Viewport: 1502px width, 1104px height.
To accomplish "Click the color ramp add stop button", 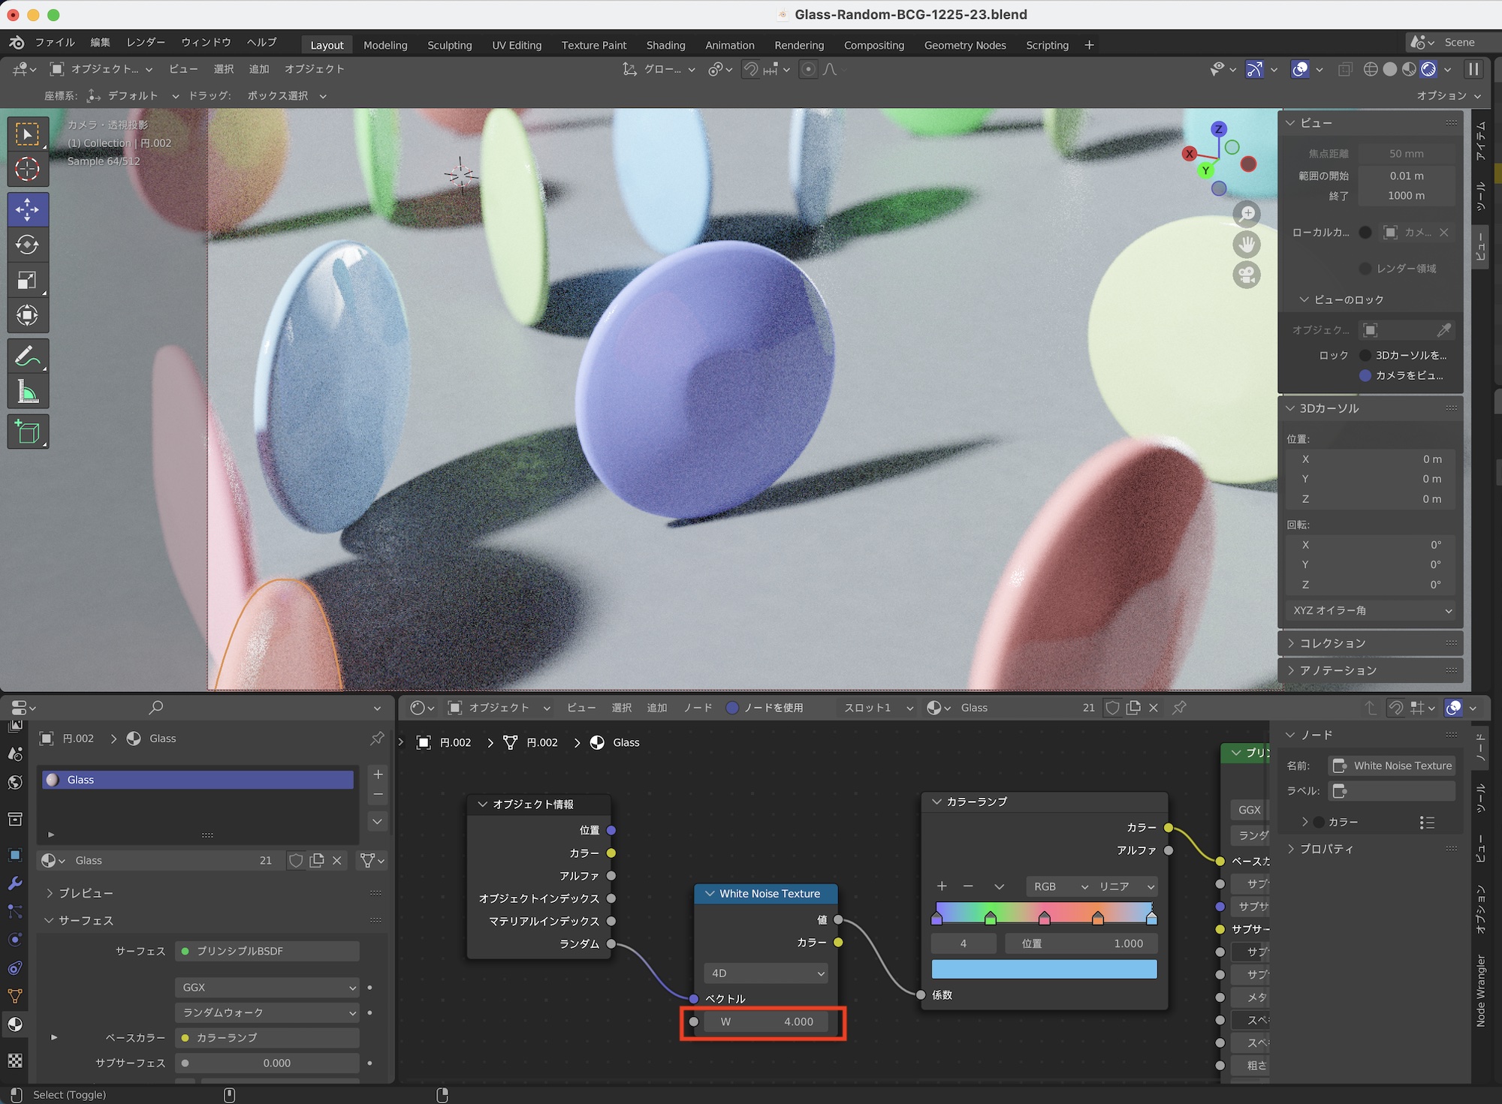I will [x=942, y=886].
